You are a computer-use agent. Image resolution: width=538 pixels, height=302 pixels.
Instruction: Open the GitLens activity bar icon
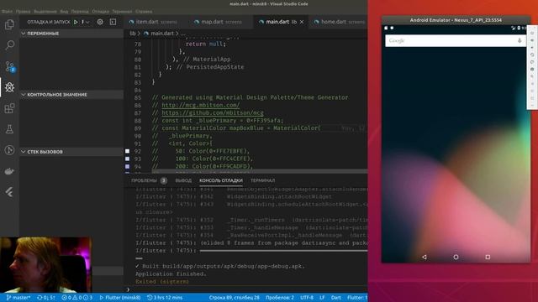[9, 150]
